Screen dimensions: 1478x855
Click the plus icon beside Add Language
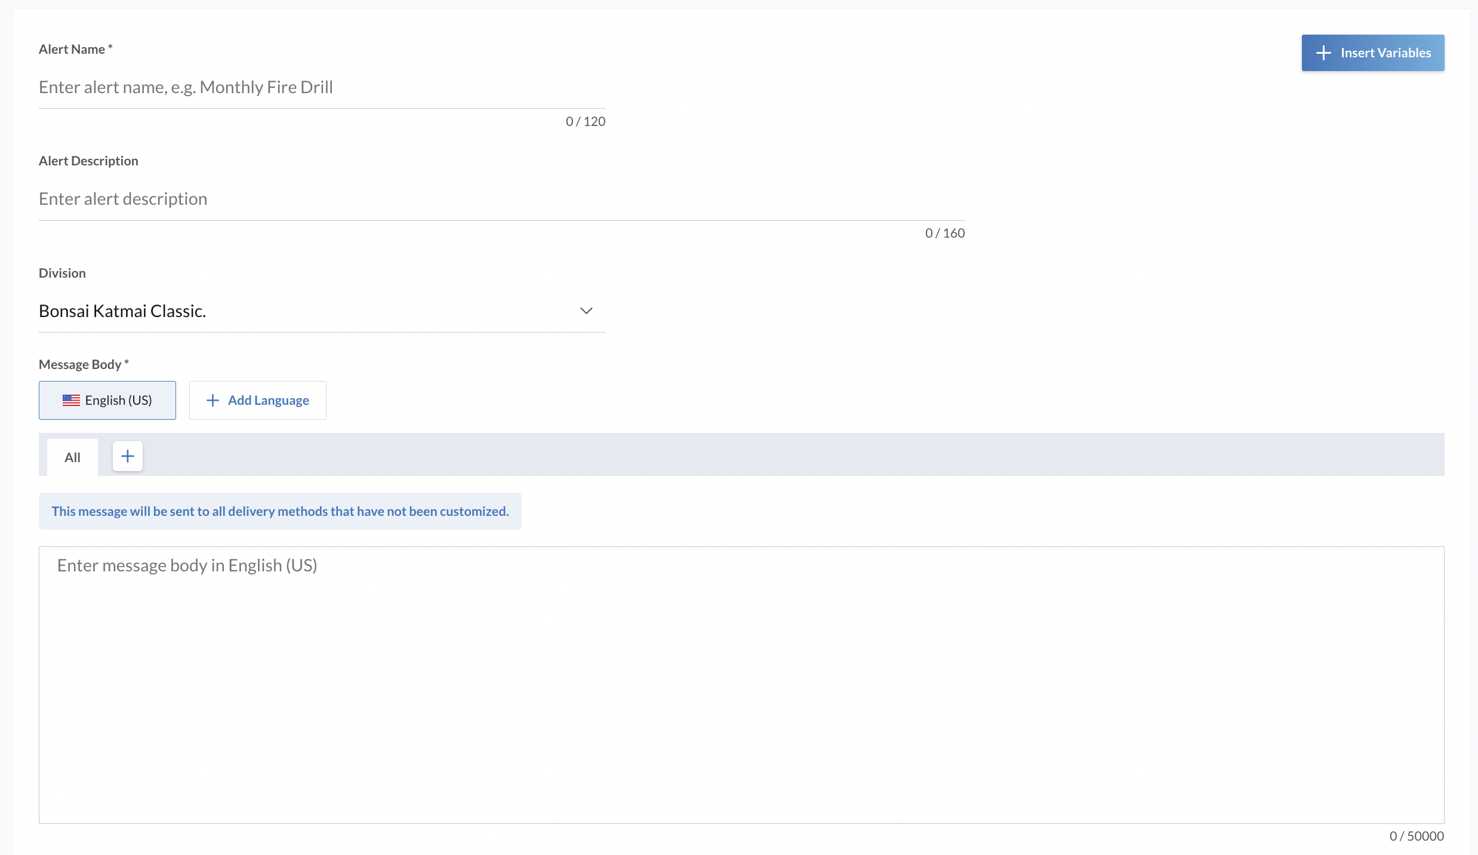pyautogui.click(x=213, y=401)
